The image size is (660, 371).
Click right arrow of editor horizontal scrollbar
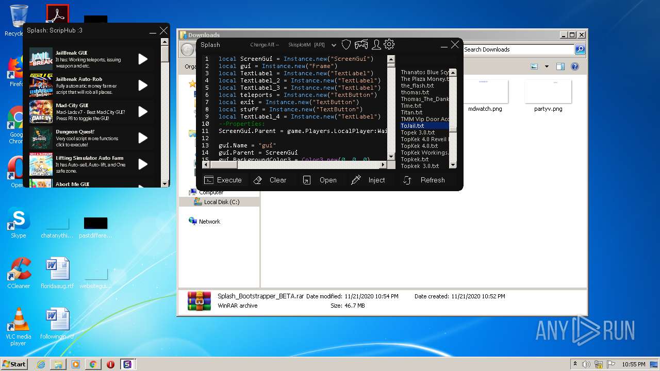click(x=383, y=165)
